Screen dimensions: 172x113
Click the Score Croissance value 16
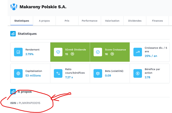[106, 54]
